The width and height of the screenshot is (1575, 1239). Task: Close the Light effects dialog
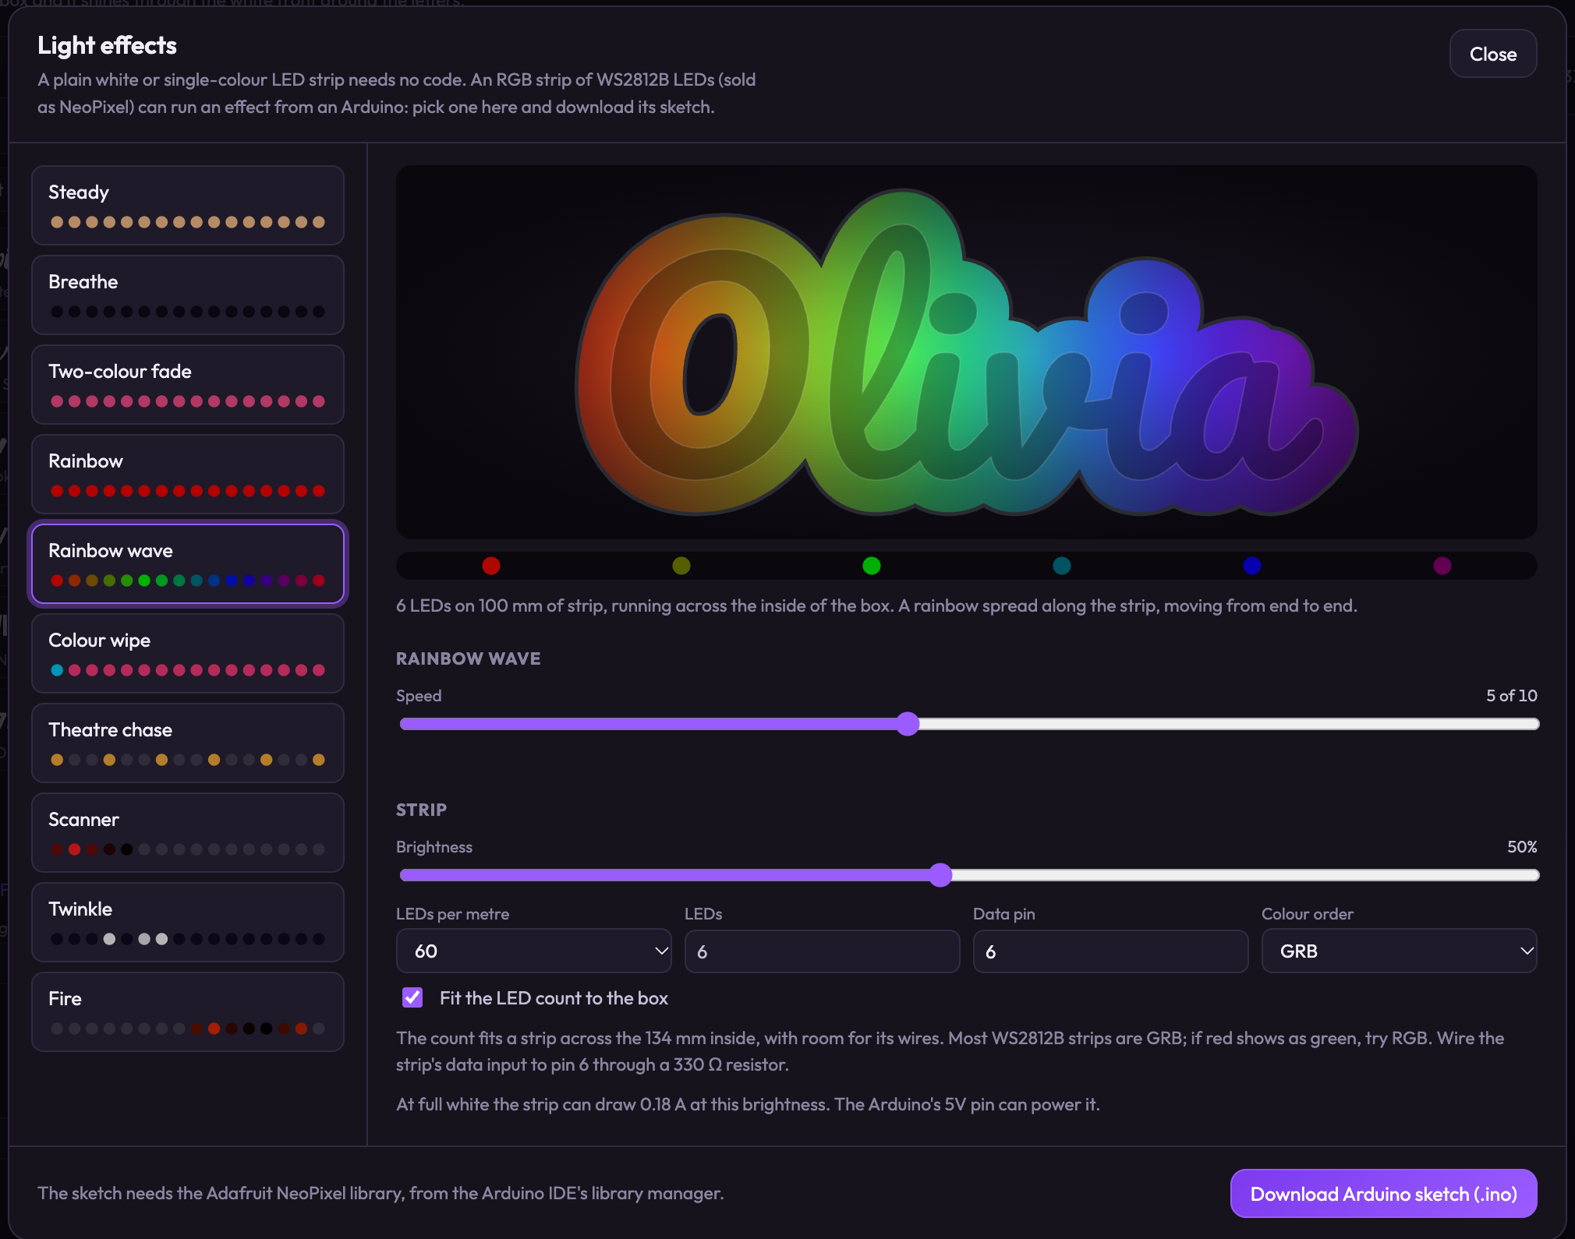(1493, 54)
